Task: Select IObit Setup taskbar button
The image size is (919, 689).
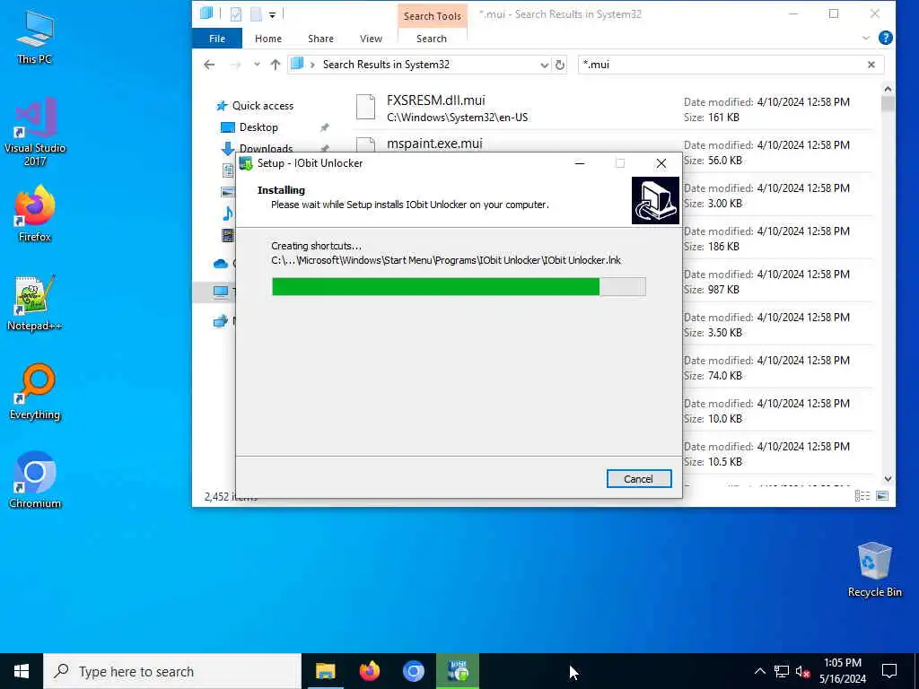Action: (x=458, y=671)
